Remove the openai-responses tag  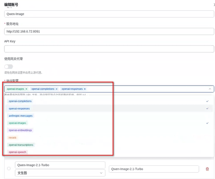[85, 89]
